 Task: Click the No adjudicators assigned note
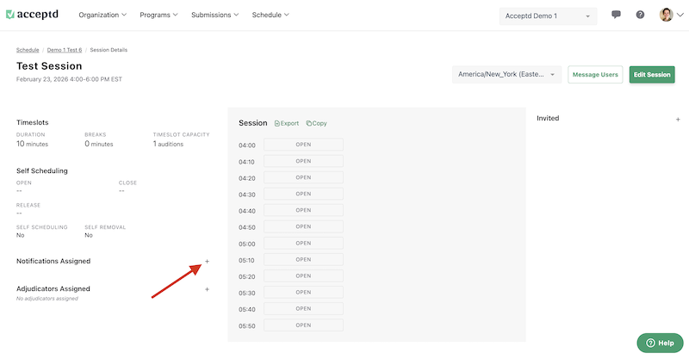[x=47, y=299]
